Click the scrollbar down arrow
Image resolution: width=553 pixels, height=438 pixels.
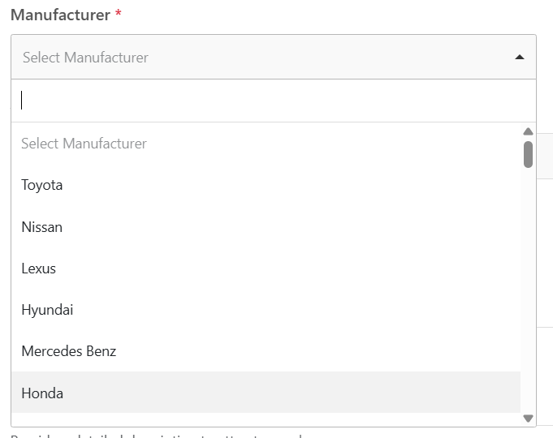pos(528,419)
